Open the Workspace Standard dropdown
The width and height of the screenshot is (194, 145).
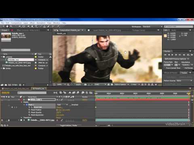[x=152, y=27]
